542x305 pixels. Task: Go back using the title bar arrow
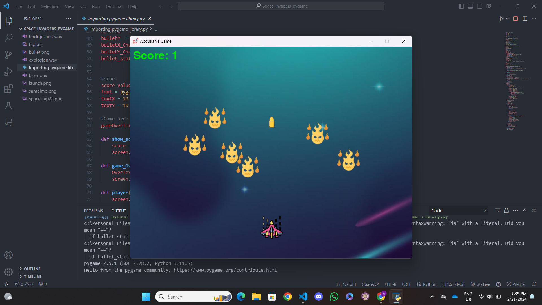161,6
